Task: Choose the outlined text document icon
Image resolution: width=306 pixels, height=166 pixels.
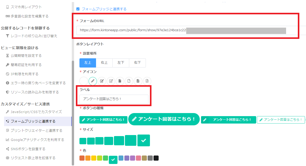Action: (147, 81)
